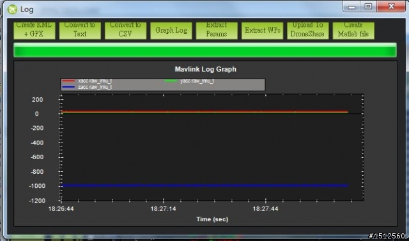Select the blue zacc raw_imu_t legend swatch

(x=68, y=87)
